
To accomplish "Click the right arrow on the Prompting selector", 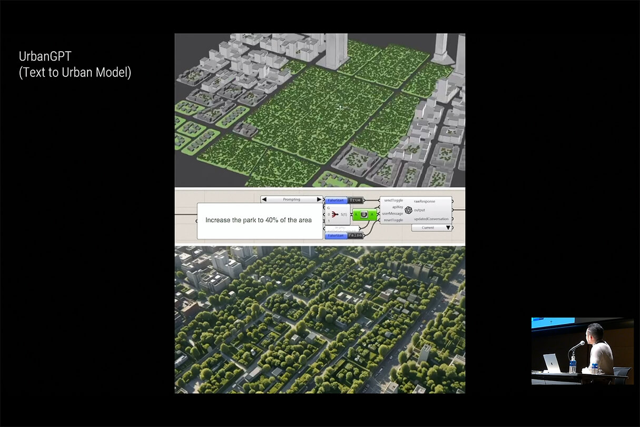I will (319, 199).
